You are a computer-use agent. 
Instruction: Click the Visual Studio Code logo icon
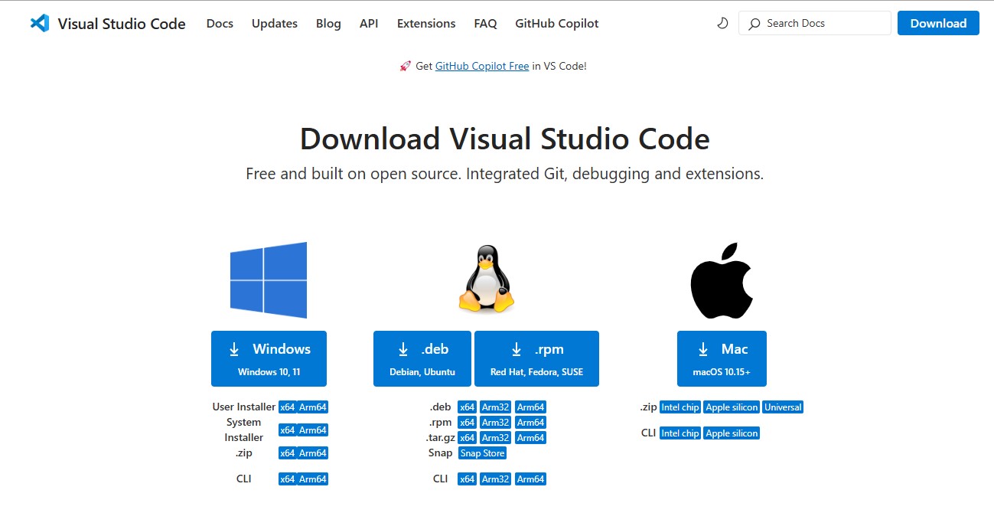40,24
